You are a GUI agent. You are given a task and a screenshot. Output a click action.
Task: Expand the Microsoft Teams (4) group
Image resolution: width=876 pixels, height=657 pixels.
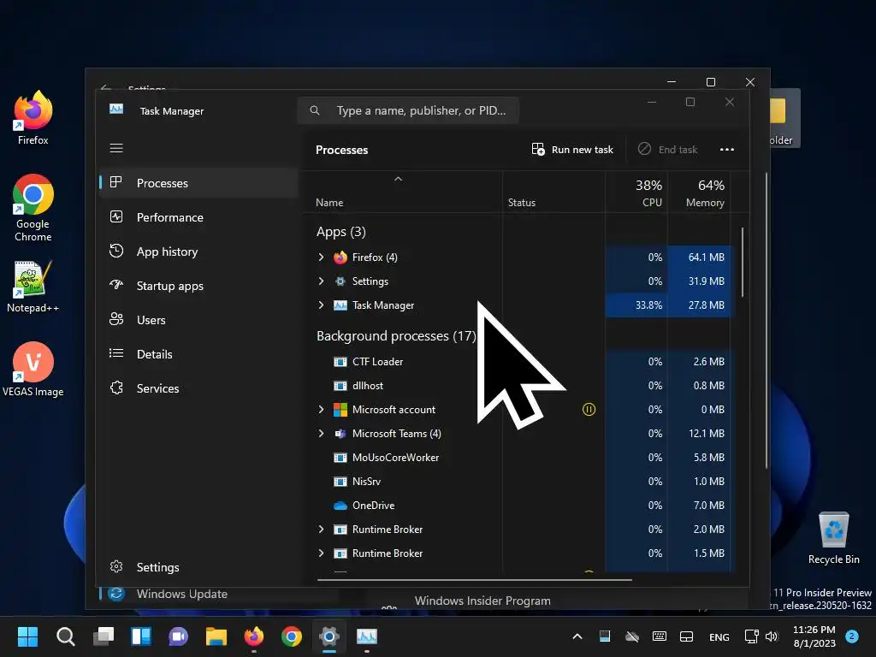(321, 434)
